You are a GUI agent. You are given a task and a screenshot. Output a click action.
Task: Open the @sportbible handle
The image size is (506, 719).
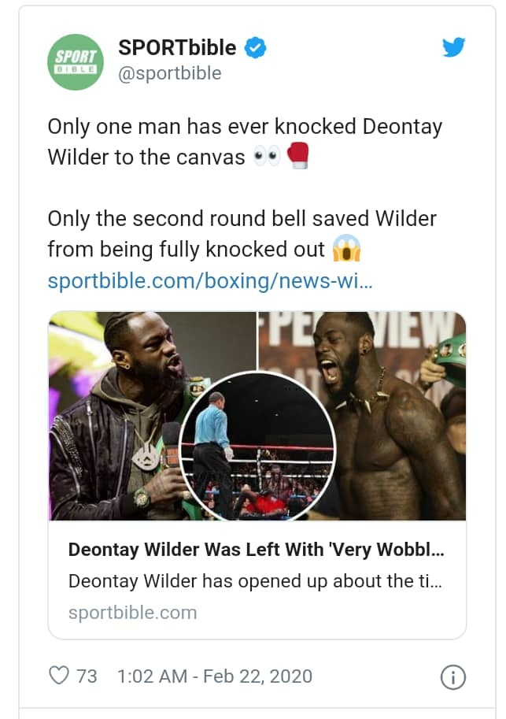[169, 73]
